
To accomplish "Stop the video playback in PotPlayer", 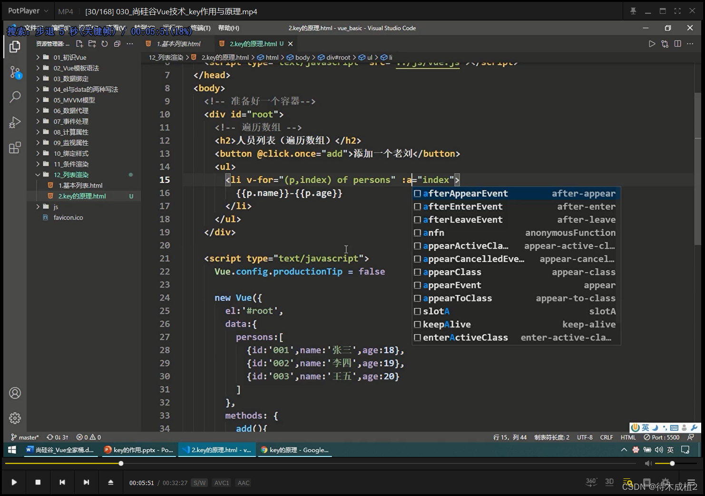I will [38, 482].
